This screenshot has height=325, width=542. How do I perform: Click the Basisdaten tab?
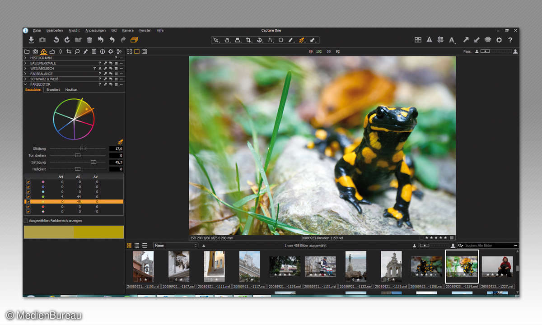click(33, 90)
